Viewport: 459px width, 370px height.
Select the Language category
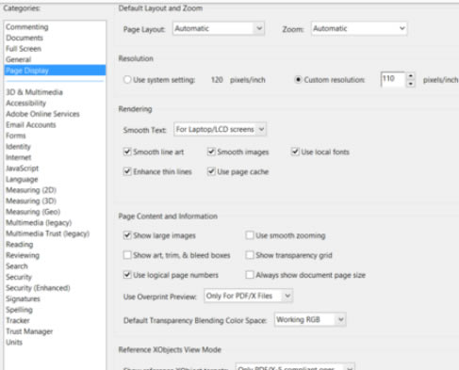[x=22, y=179]
